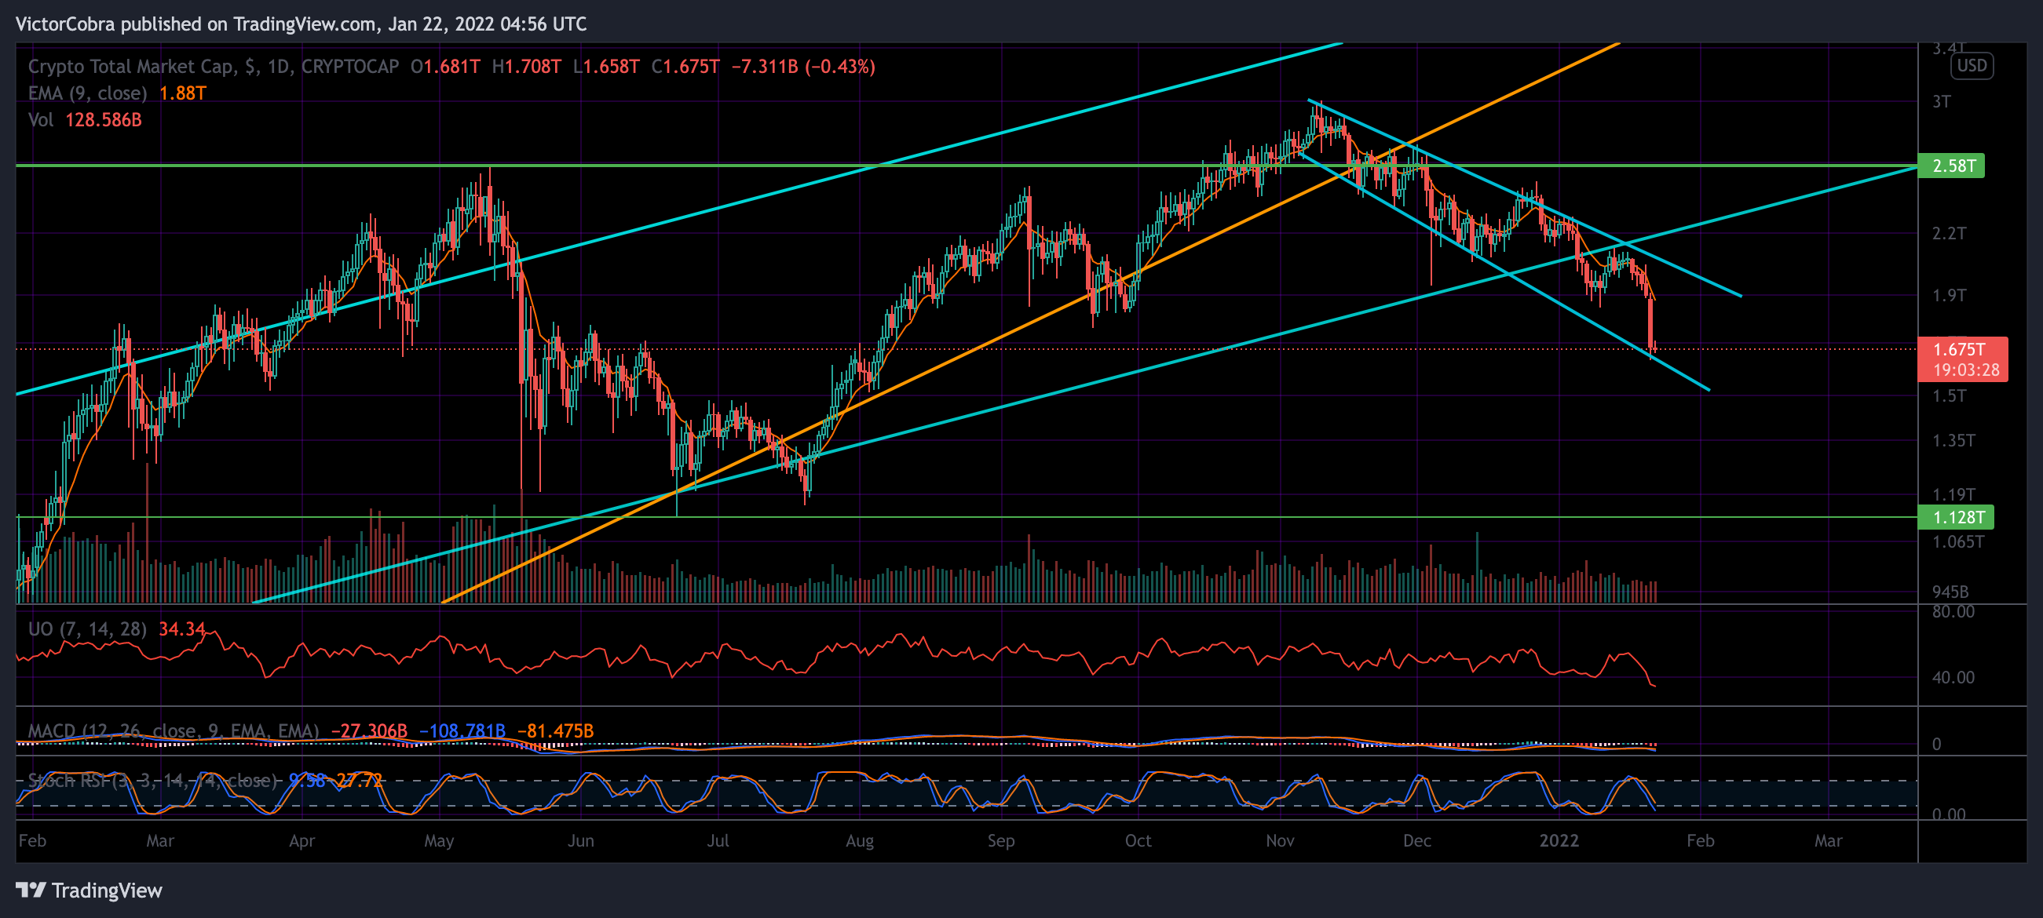Screen dimensions: 2043x918
Task: Click the MACD indicator label
Action: (174, 730)
